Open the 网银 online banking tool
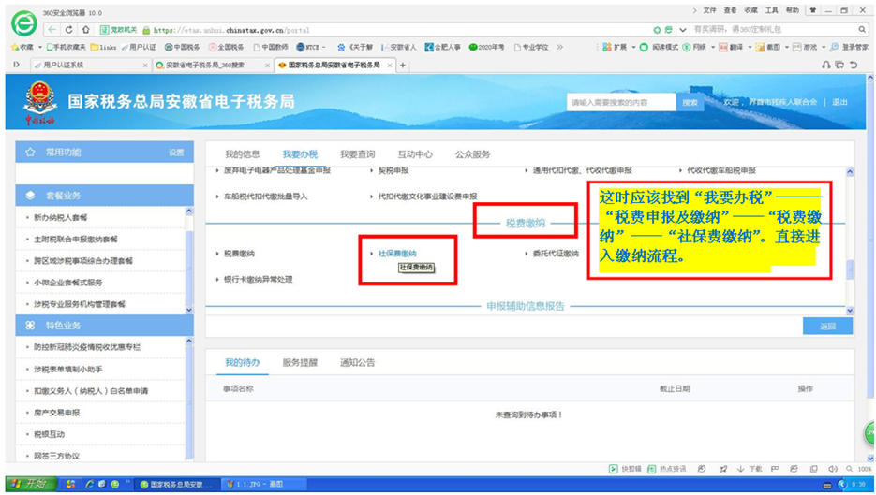876x495 pixels. (694, 48)
